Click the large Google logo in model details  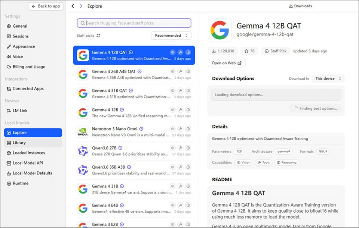[220, 30]
